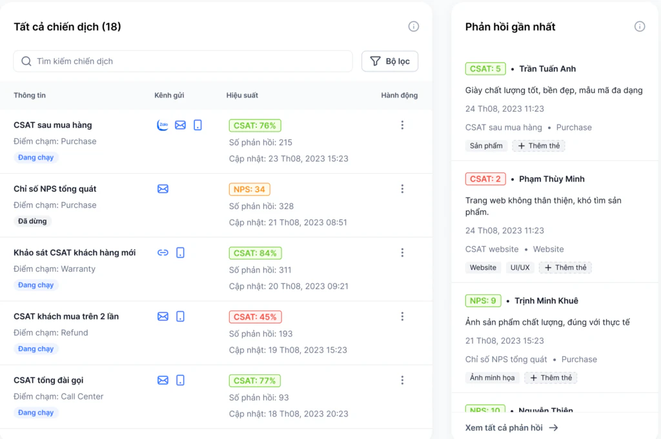Click the Xem tất cả phản hồi link
This screenshot has height=439, width=661.
511,427
